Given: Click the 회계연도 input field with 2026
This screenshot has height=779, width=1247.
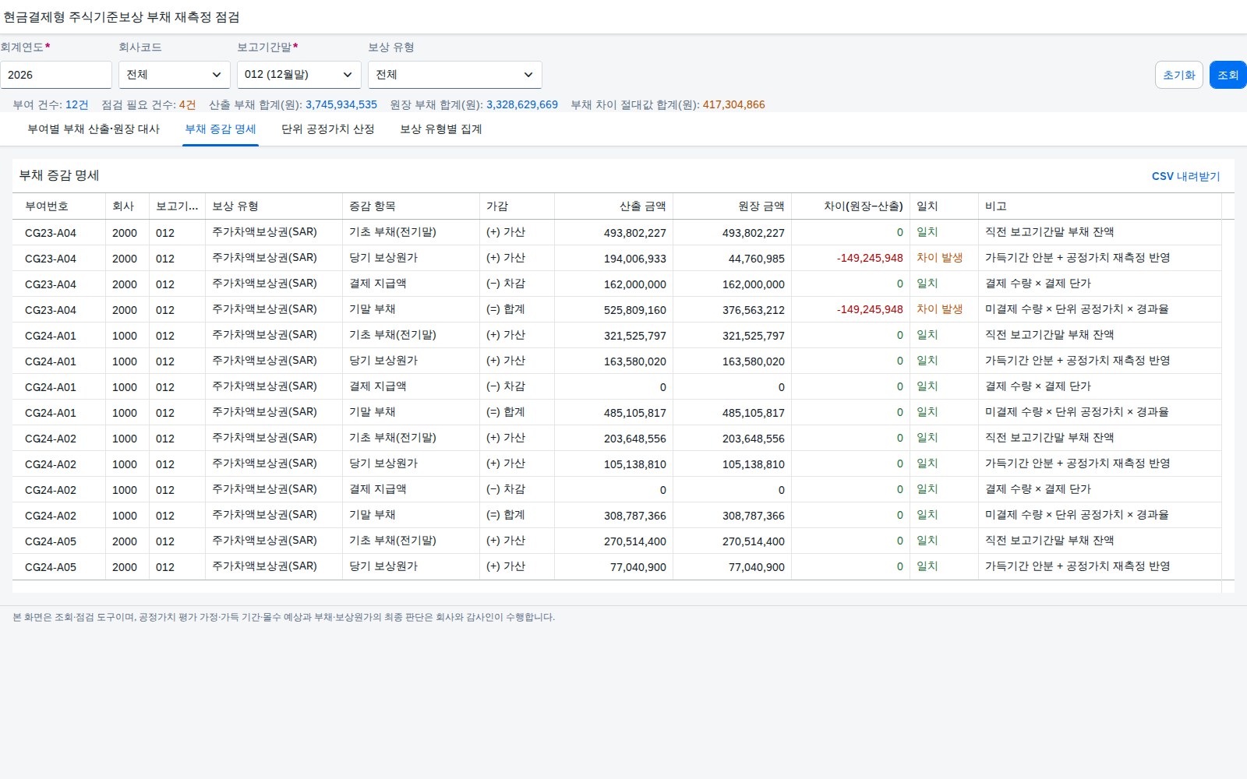Looking at the screenshot, I should point(56,75).
